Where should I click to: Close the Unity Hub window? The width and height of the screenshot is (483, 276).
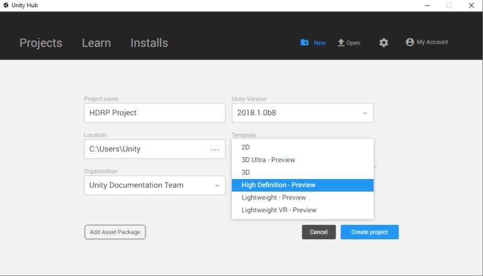pyautogui.click(x=472, y=5)
